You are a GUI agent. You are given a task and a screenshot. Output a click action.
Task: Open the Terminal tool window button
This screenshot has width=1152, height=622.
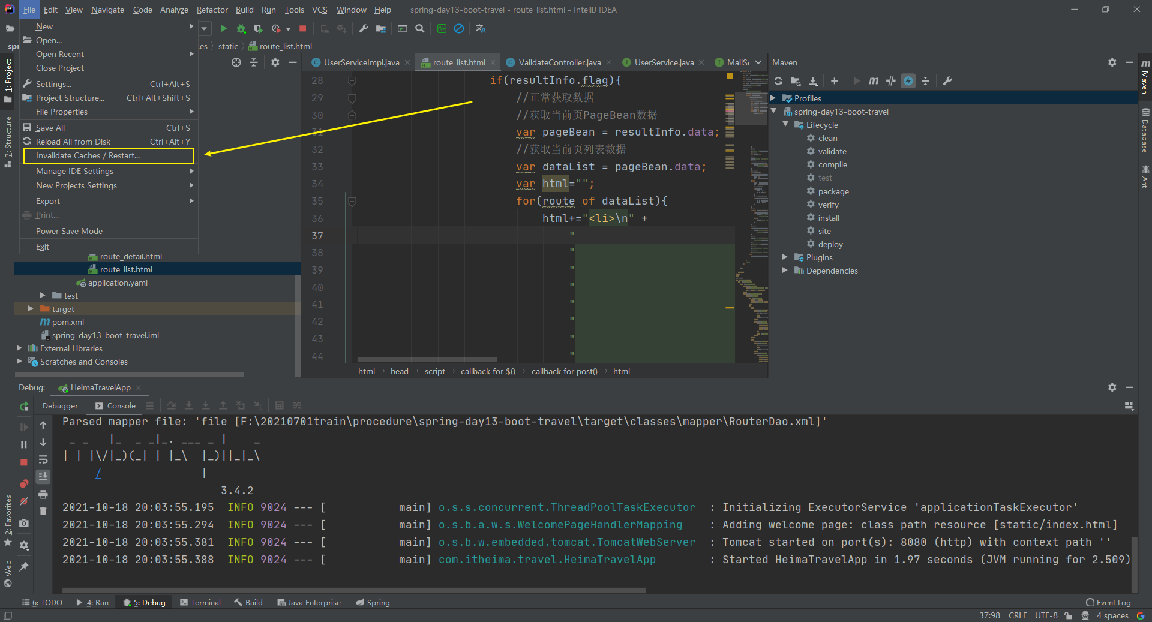point(200,602)
